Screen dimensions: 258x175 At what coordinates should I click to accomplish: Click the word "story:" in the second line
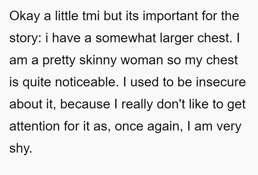[x=25, y=39]
